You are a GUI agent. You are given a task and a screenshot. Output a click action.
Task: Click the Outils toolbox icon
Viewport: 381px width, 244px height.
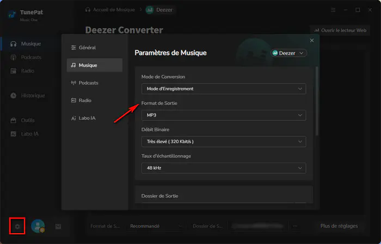point(14,120)
